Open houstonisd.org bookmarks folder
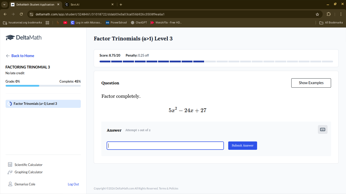The width and height of the screenshot is (346, 194). [x=22, y=22]
